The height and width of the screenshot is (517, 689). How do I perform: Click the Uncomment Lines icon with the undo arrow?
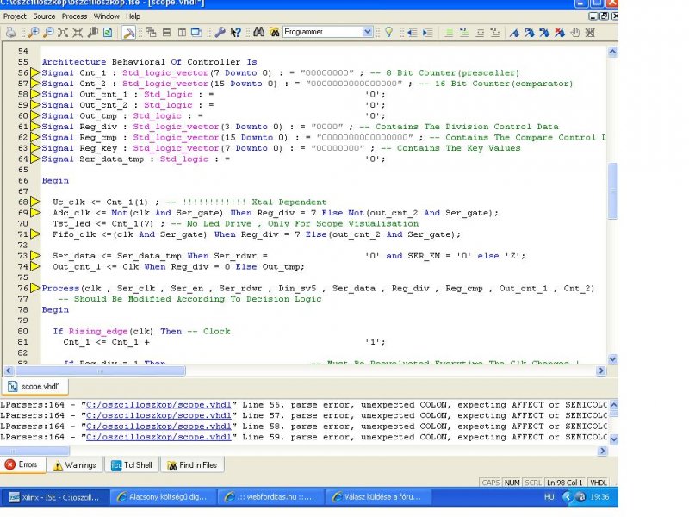point(464,32)
